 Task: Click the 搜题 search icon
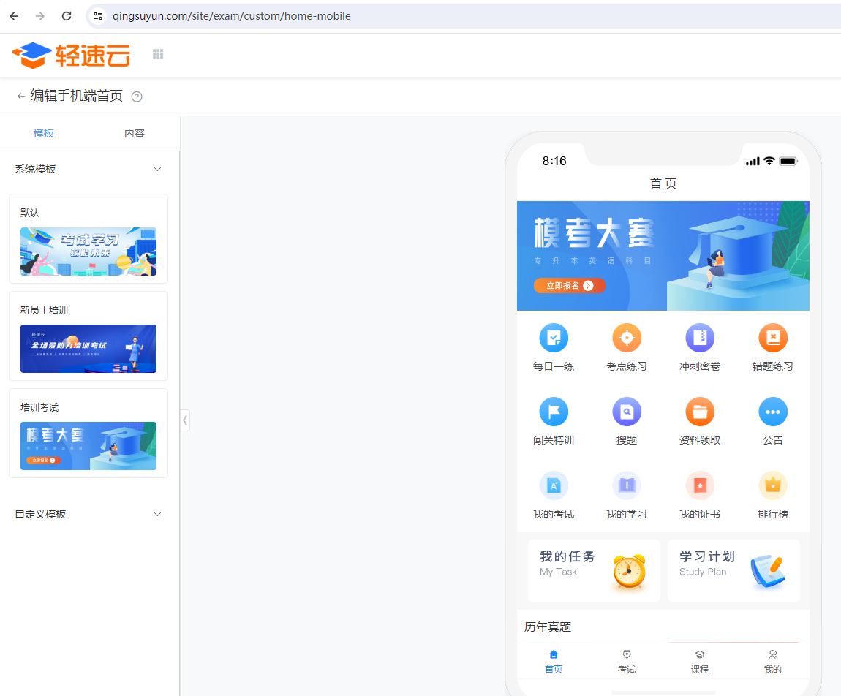click(627, 412)
